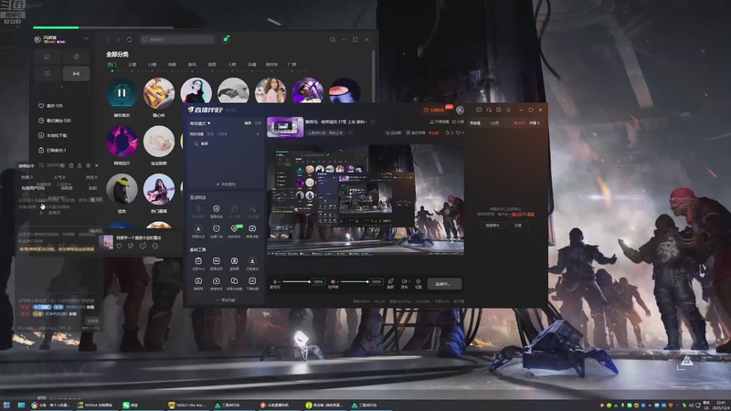The image size is (731, 411).
Task: Open 本地和下载 in the music sidebar
Action: 53,135
